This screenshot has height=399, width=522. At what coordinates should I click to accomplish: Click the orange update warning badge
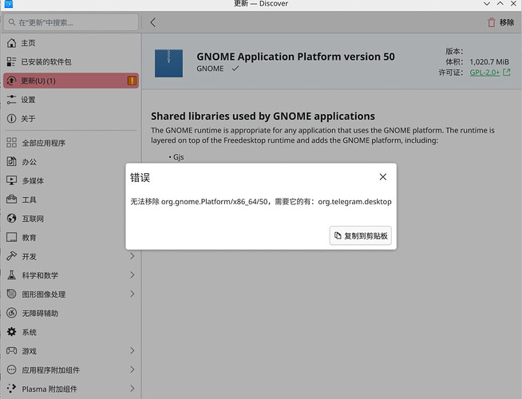132,81
